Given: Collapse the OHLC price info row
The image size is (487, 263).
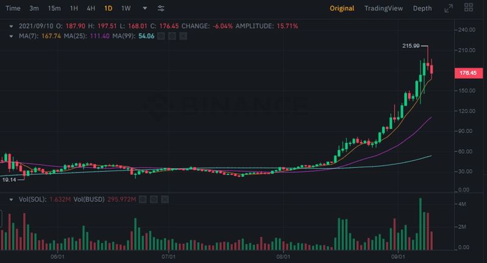Looking at the screenshot, I should [11, 27].
